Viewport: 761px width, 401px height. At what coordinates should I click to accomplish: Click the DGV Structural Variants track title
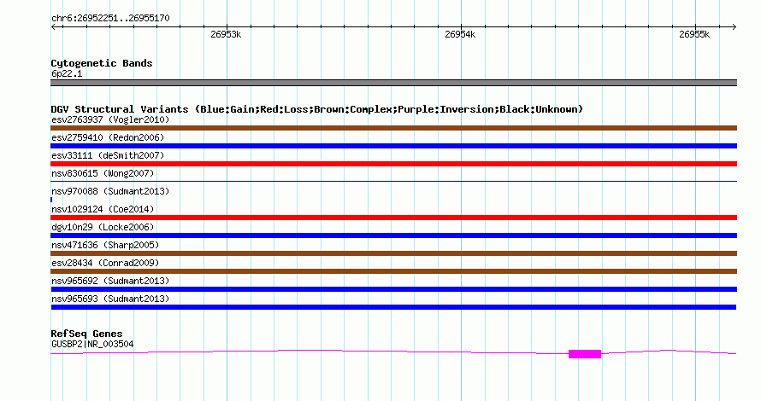click(317, 109)
